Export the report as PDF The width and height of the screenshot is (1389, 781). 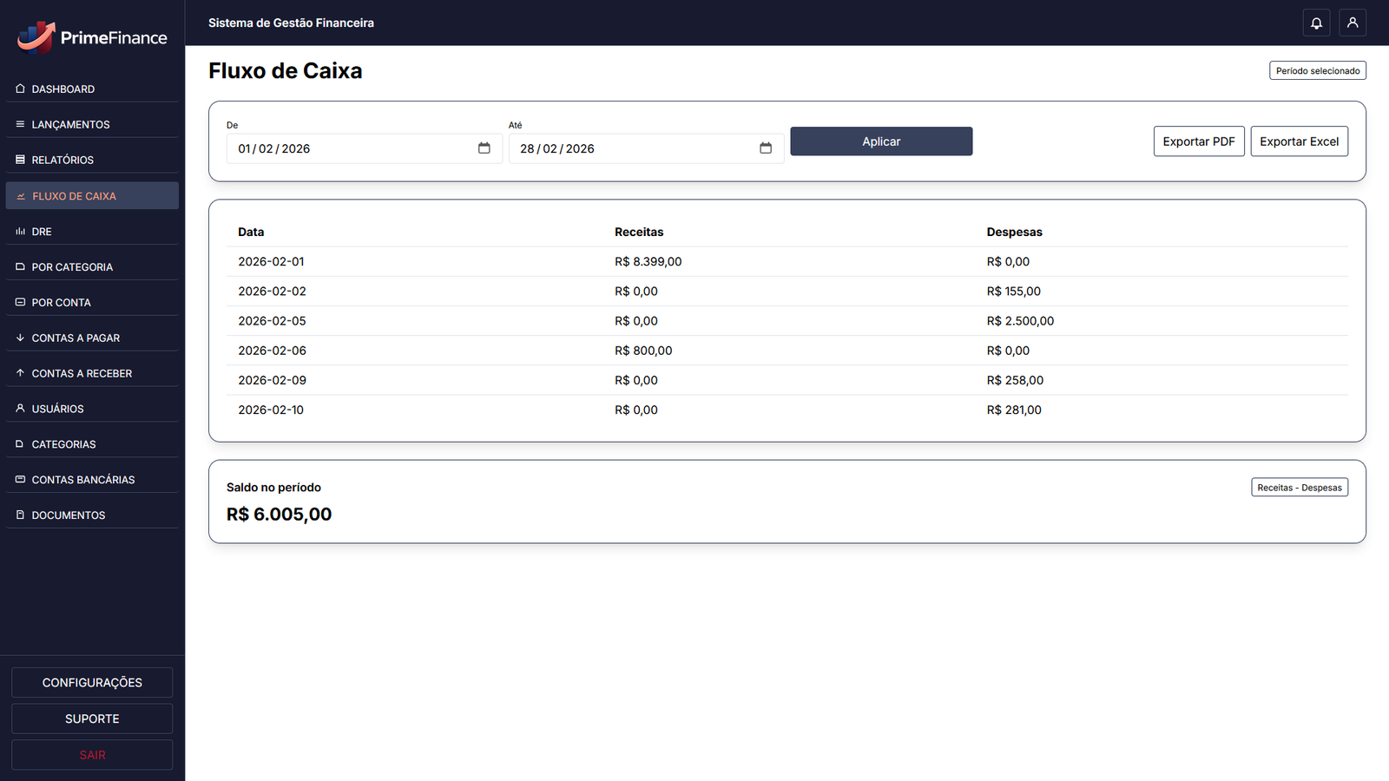tap(1198, 141)
